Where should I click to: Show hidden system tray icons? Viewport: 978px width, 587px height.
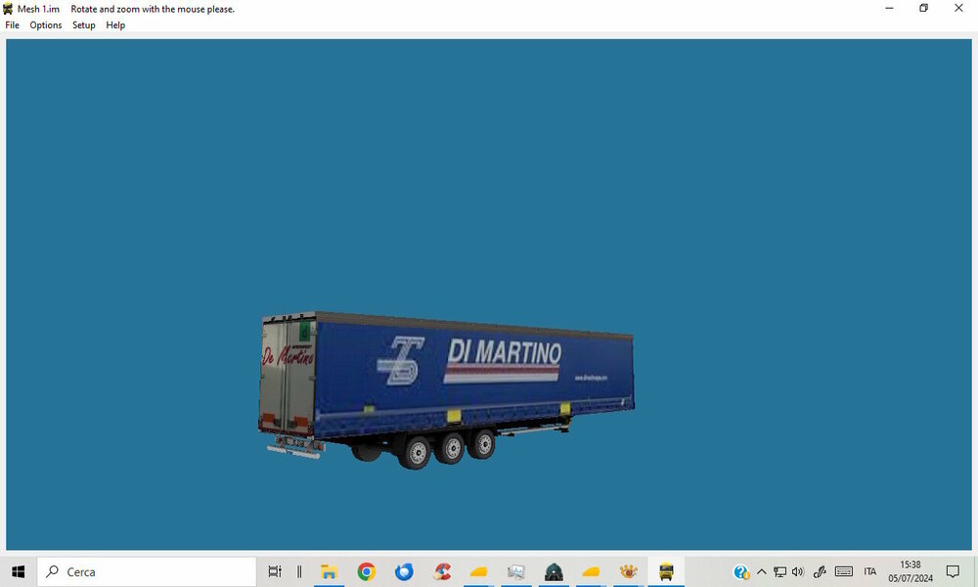pyautogui.click(x=762, y=571)
